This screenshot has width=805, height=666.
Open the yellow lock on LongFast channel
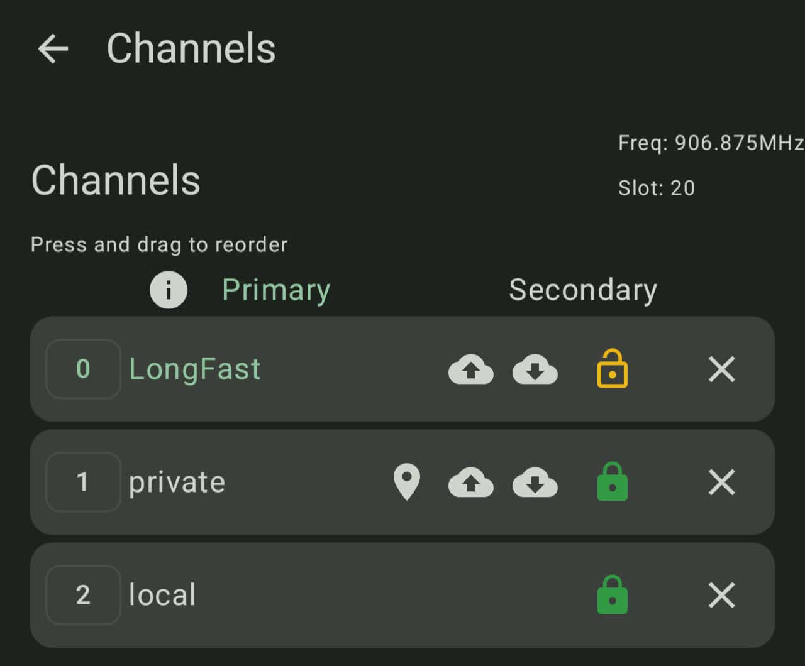[612, 369]
